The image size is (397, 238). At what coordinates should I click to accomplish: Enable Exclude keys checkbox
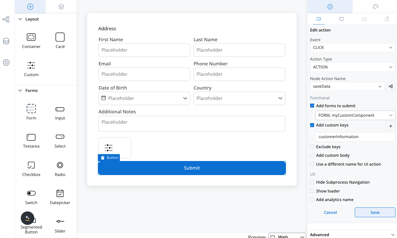312,147
